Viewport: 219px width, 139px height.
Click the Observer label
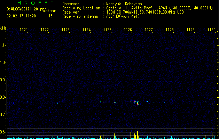(71, 4)
